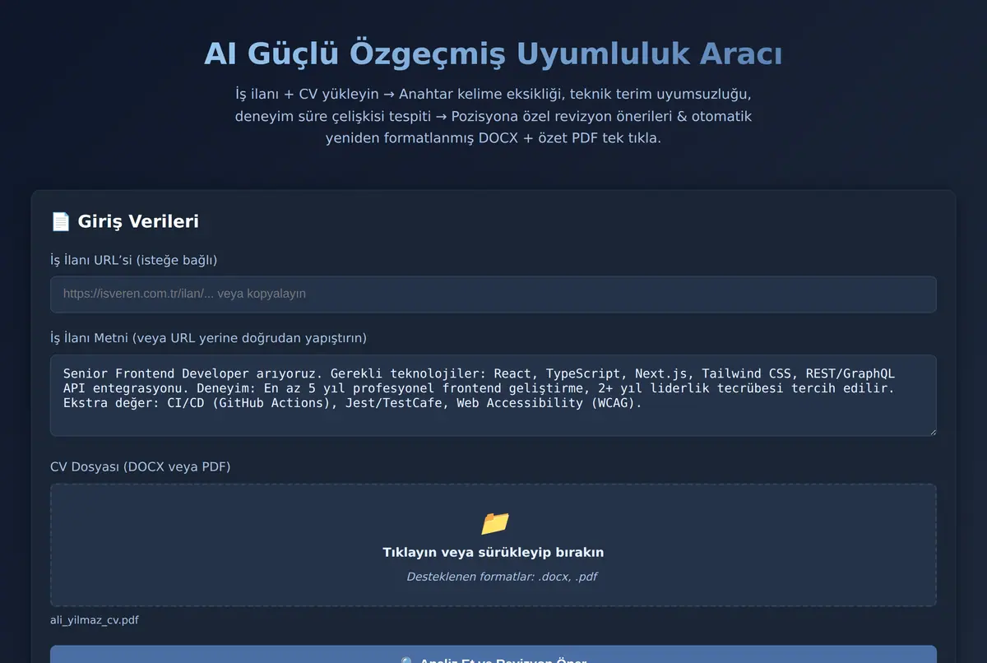This screenshot has width=987, height=663.
Task: Click the 'Giriş Verileri' section heading
Action: [x=138, y=221]
